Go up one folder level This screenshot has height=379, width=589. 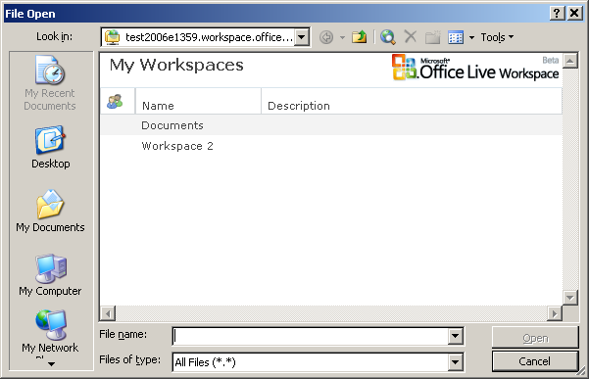359,37
